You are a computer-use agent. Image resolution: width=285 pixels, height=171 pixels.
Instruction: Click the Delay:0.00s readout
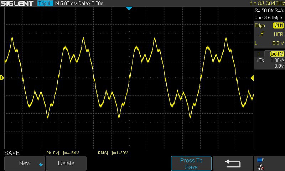pyautogui.click(x=91, y=3)
